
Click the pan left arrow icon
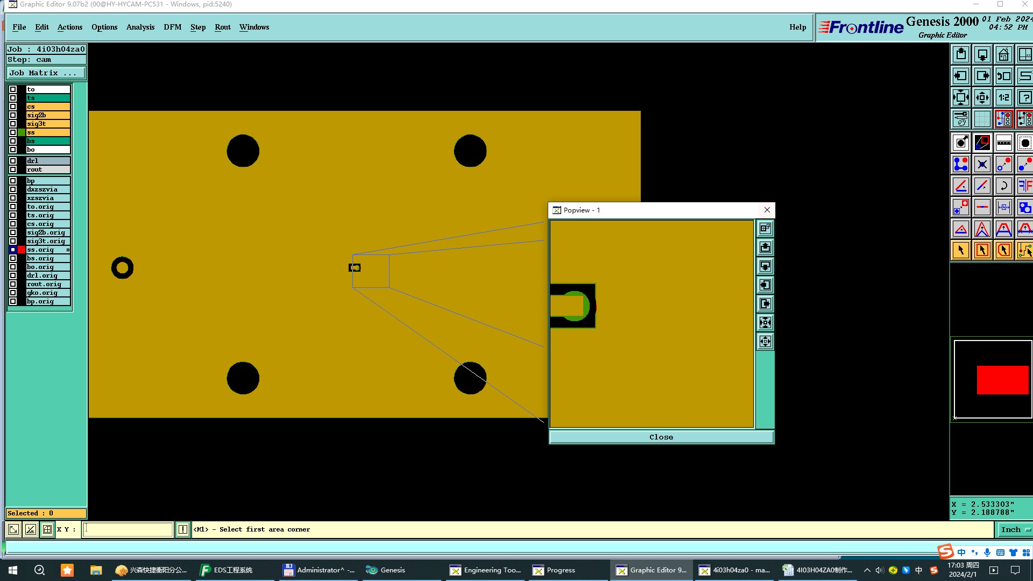coord(961,76)
